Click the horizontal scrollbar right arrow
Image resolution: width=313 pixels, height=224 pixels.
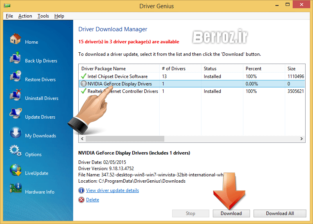(302, 139)
